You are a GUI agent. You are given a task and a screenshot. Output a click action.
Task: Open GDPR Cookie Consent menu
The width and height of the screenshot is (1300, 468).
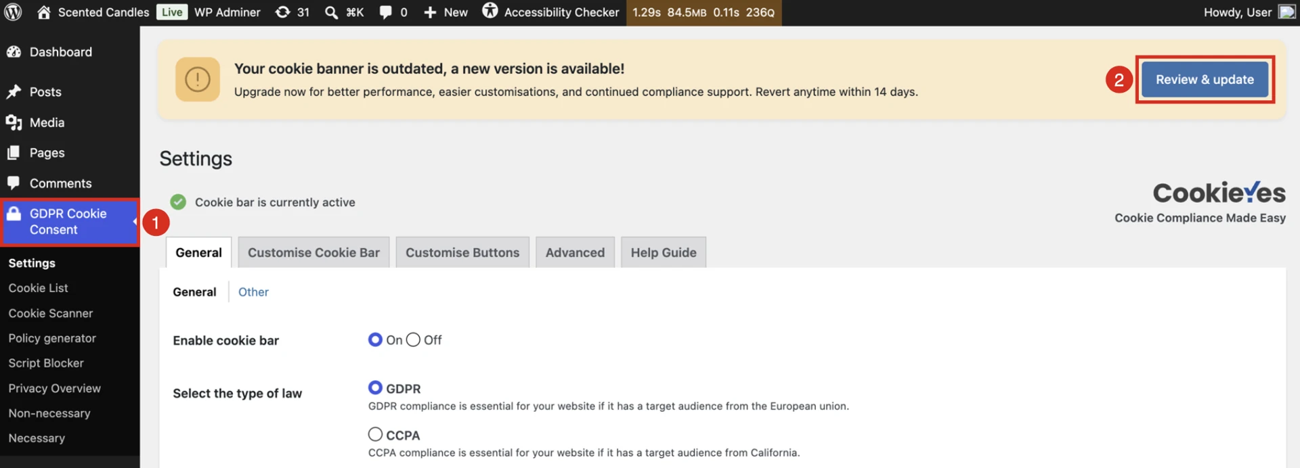(70, 222)
